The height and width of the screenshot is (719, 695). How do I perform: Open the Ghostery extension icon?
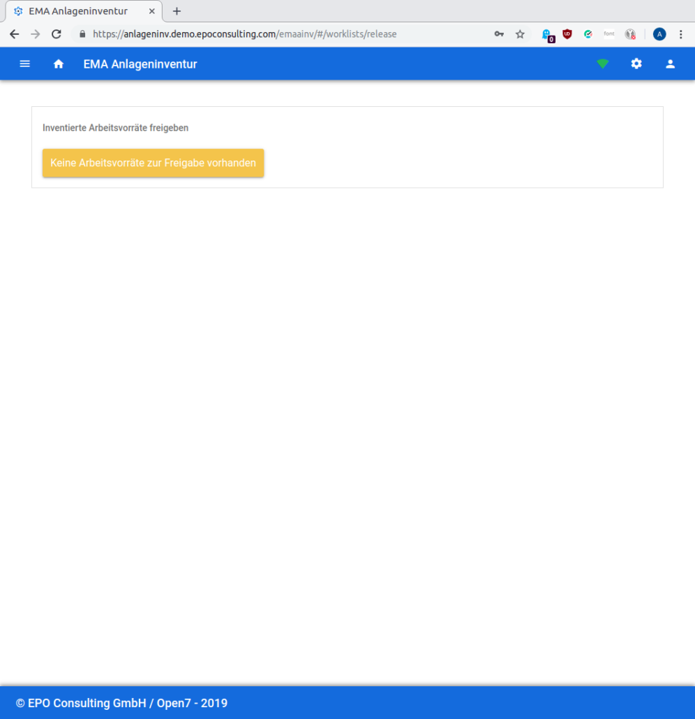[548, 35]
